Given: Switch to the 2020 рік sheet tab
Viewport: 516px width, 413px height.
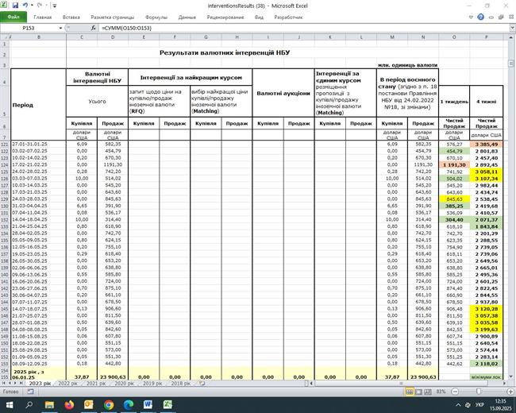Looking at the screenshot, I should [x=125, y=384].
